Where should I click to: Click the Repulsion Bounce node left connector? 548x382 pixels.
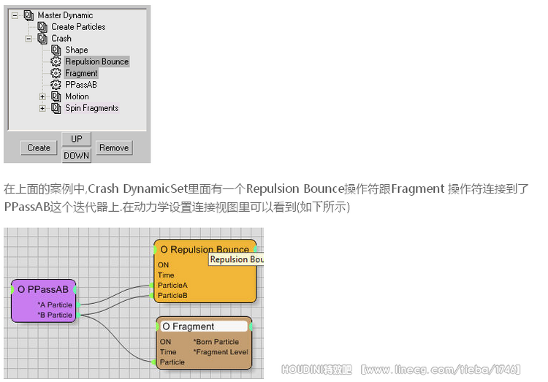pos(155,250)
